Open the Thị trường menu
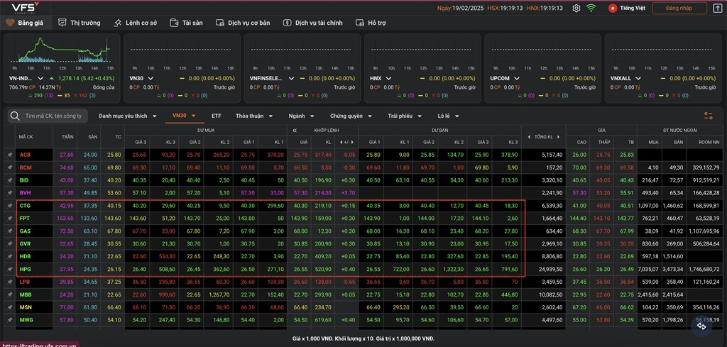Viewport: 727px width, 347px height. click(80, 23)
